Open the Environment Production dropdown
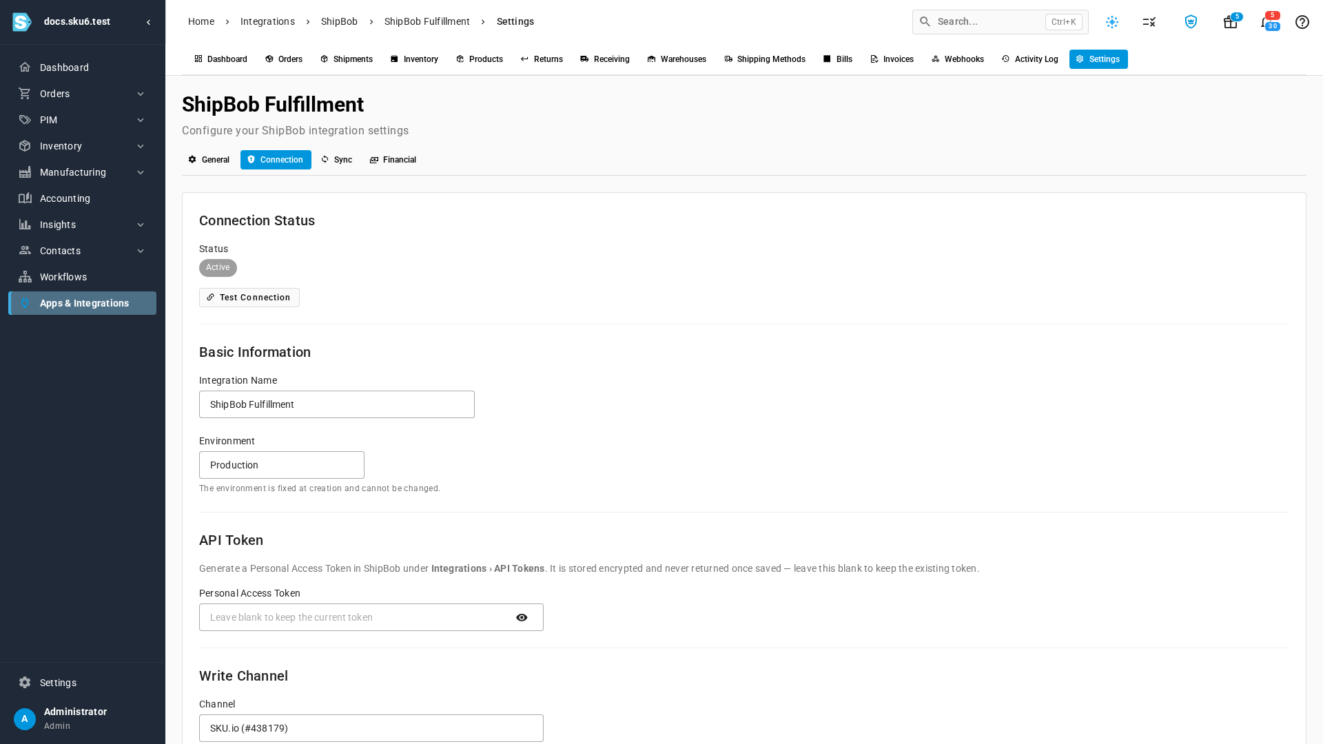 pos(282,465)
